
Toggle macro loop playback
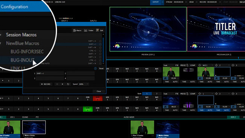click(68, 84)
